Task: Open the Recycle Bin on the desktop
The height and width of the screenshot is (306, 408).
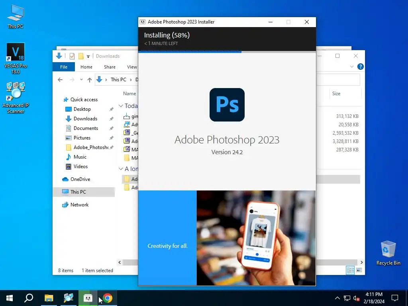Action: pos(388,253)
